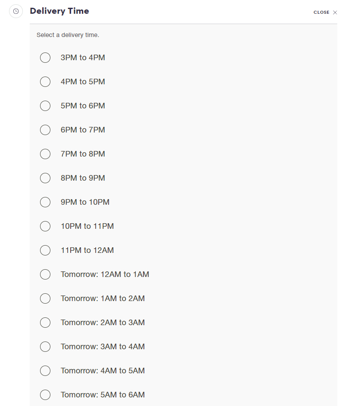
Task: Select the 3PM to 4PM delivery slot
Action: click(x=45, y=58)
